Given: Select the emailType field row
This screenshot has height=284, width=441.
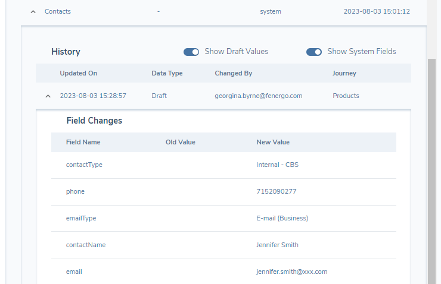Looking at the screenshot, I should (x=81, y=218).
